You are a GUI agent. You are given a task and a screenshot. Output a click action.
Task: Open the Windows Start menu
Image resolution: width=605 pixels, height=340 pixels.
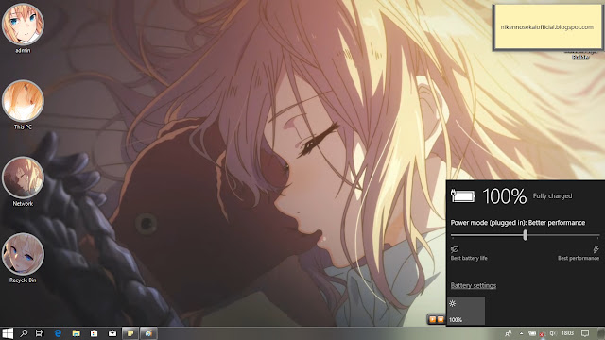tap(7, 333)
